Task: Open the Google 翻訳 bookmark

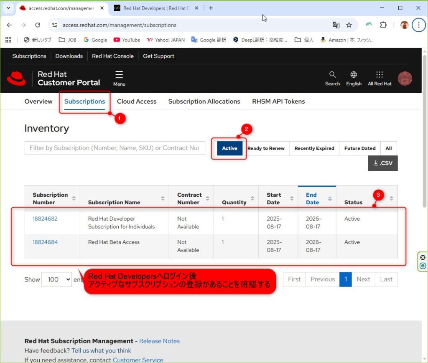Action: (x=209, y=40)
